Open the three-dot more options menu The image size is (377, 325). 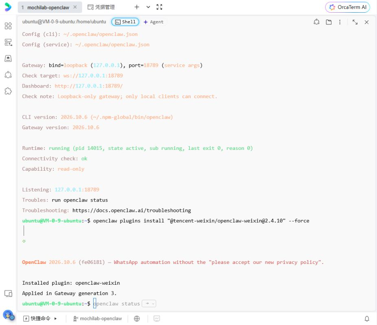340,22
